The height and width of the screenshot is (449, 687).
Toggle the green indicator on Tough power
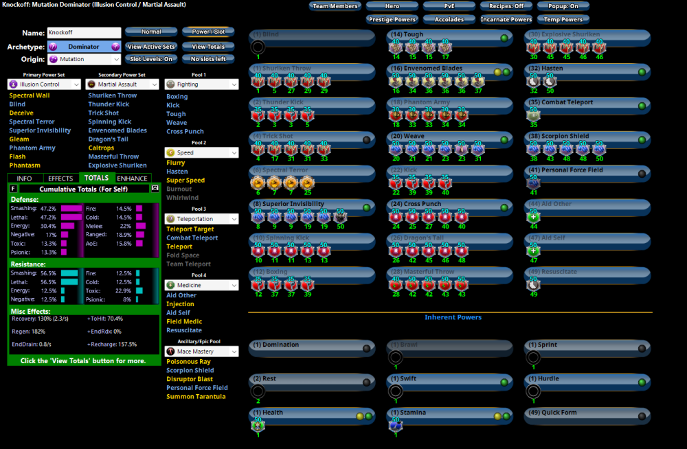pos(504,38)
